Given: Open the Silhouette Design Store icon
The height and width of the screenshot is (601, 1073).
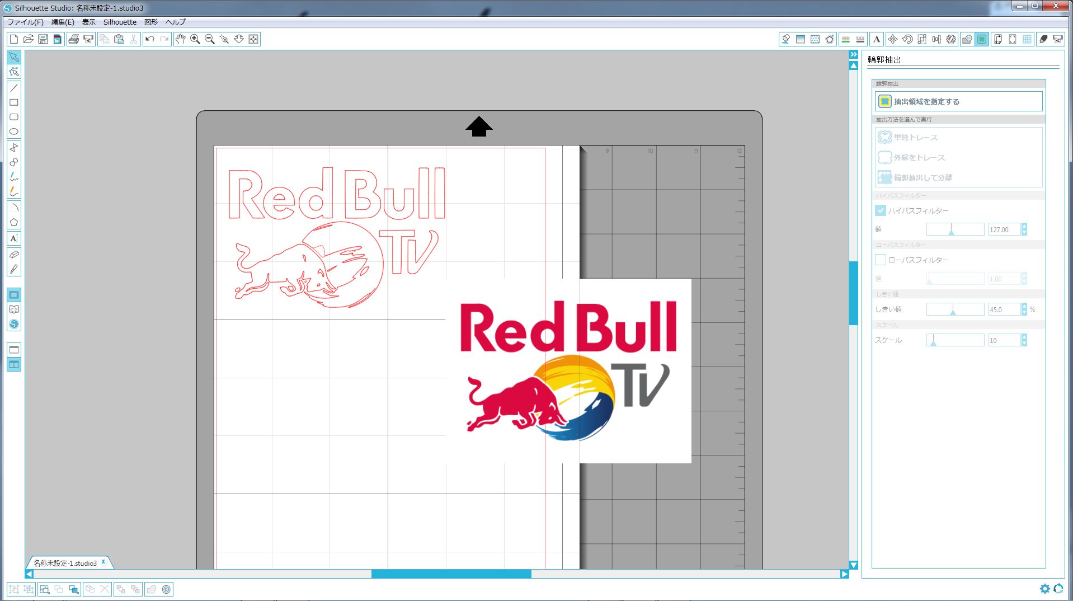Looking at the screenshot, I should [14, 324].
